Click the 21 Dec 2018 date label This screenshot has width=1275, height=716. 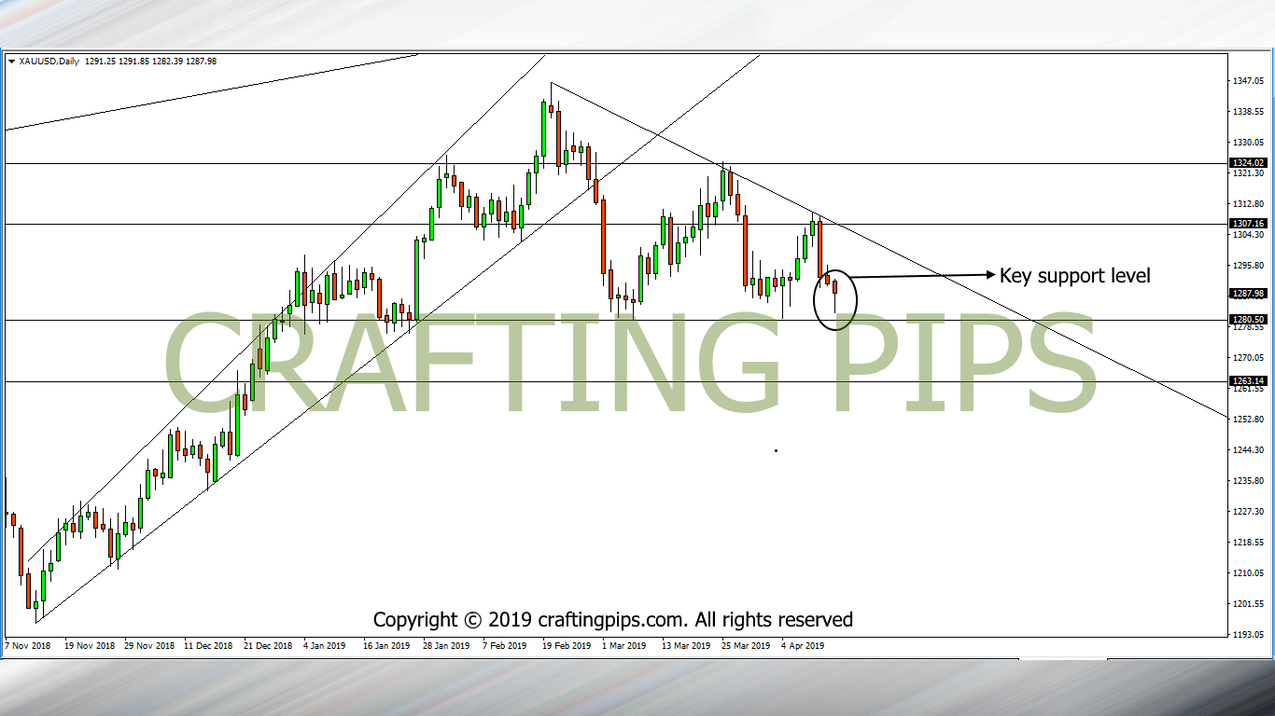click(x=269, y=645)
